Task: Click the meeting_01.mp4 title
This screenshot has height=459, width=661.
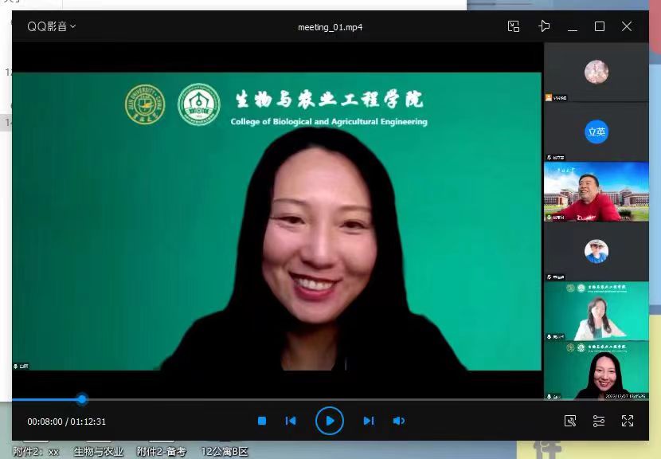Action: [330, 27]
